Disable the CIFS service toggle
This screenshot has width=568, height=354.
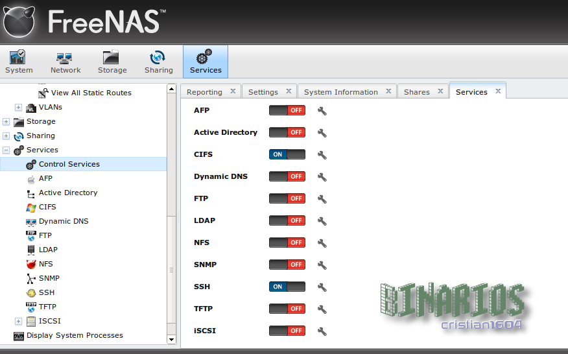(x=287, y=155)
